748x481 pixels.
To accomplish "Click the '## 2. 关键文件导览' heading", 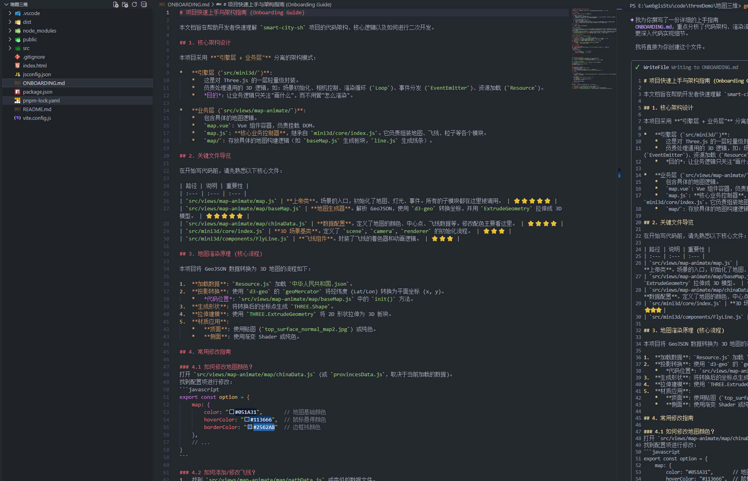I will click(205, 156).
